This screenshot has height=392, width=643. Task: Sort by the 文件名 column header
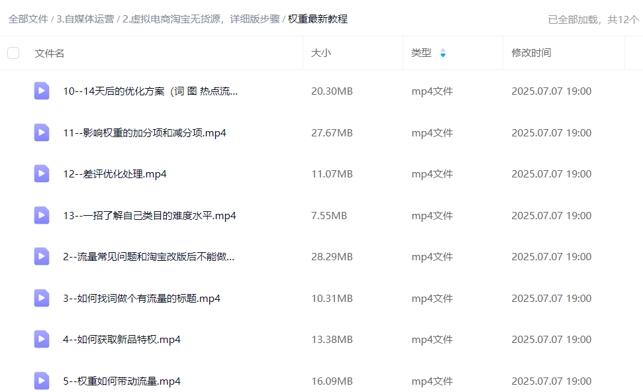click(50, 53)
